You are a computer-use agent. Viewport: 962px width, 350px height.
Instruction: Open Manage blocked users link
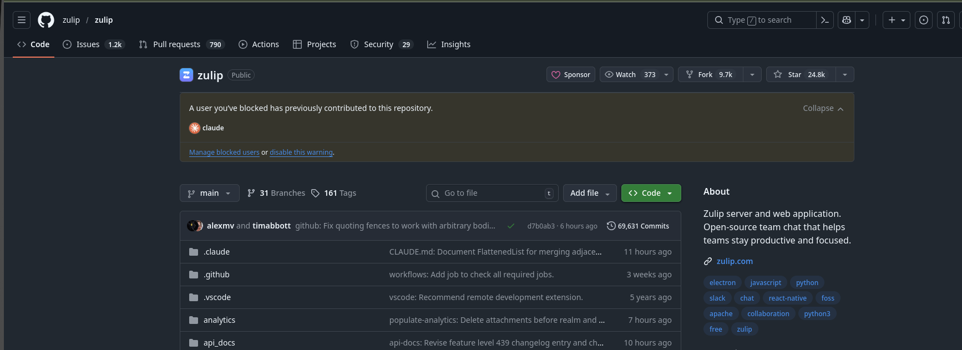tap(224, 153)
